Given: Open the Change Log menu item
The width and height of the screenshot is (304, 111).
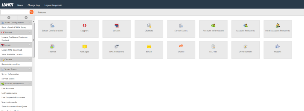Looking at the screenshot, I should (x=34, y=5).
